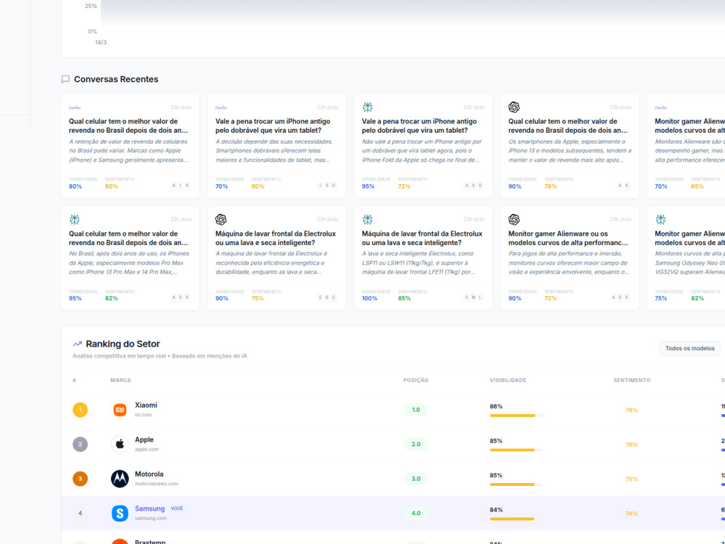Click the 4.0 position pill
Screen dimensions: 725x544
pyautogui.click(x=415, y=513)
